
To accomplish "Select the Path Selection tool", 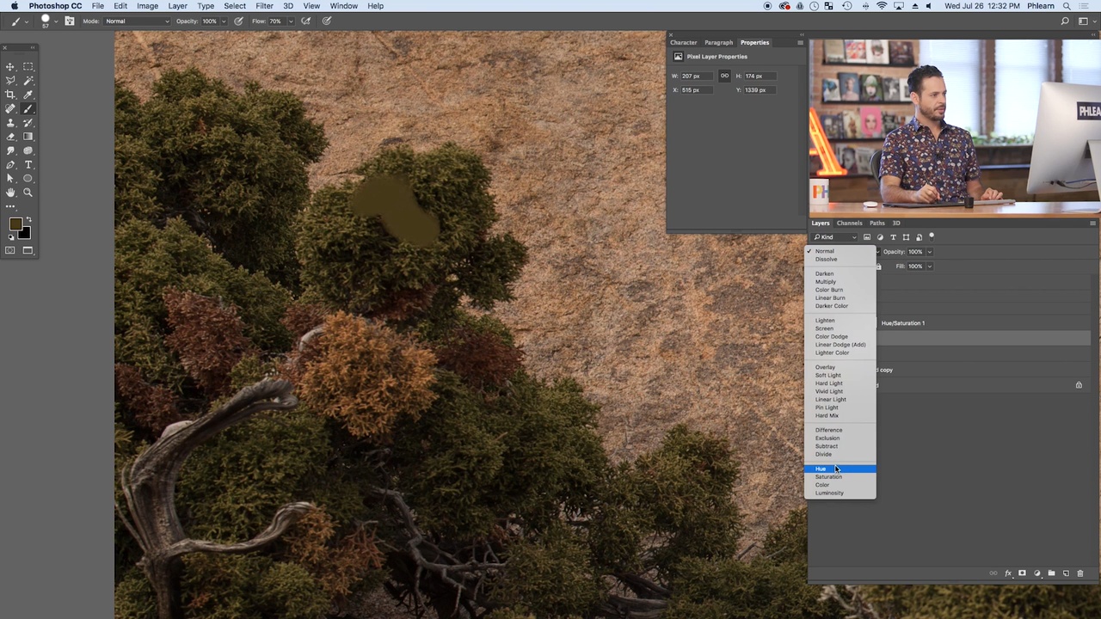I will pyautogui.click(x=10, y=179).
